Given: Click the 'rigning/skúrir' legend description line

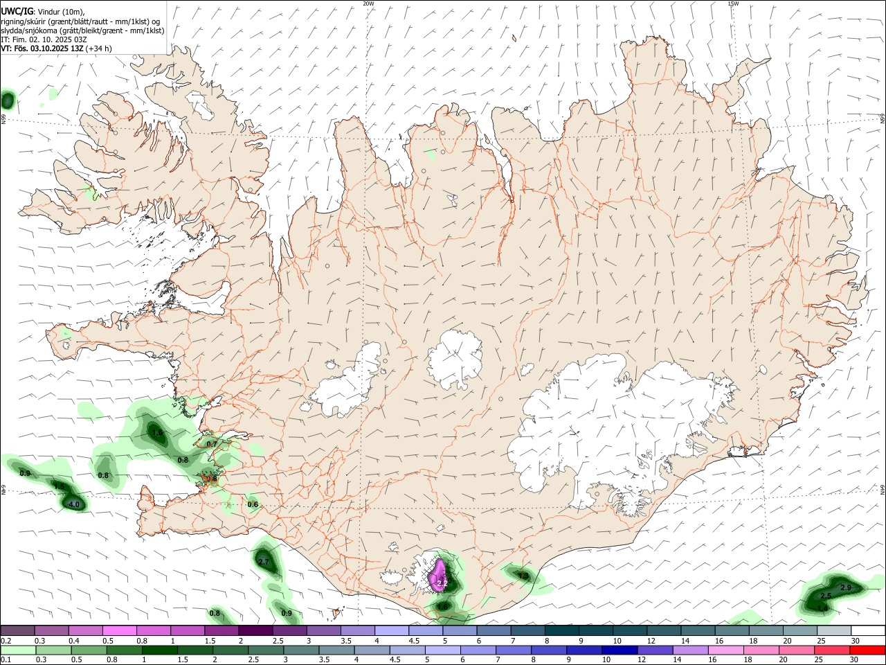Looking at the screenshot, I should (x=80, y=21).
